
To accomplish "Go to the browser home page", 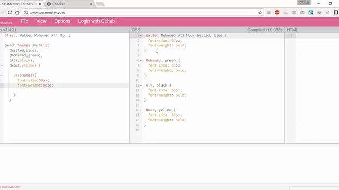I will click(x=17, y=12).
